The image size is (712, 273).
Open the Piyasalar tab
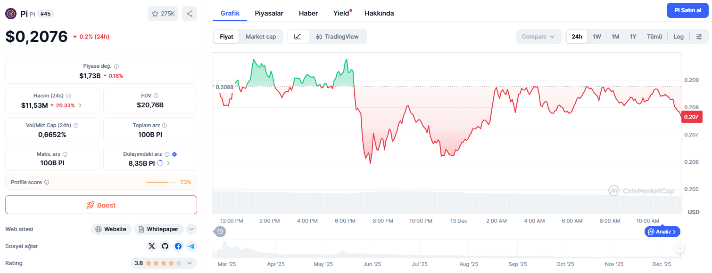269,13
